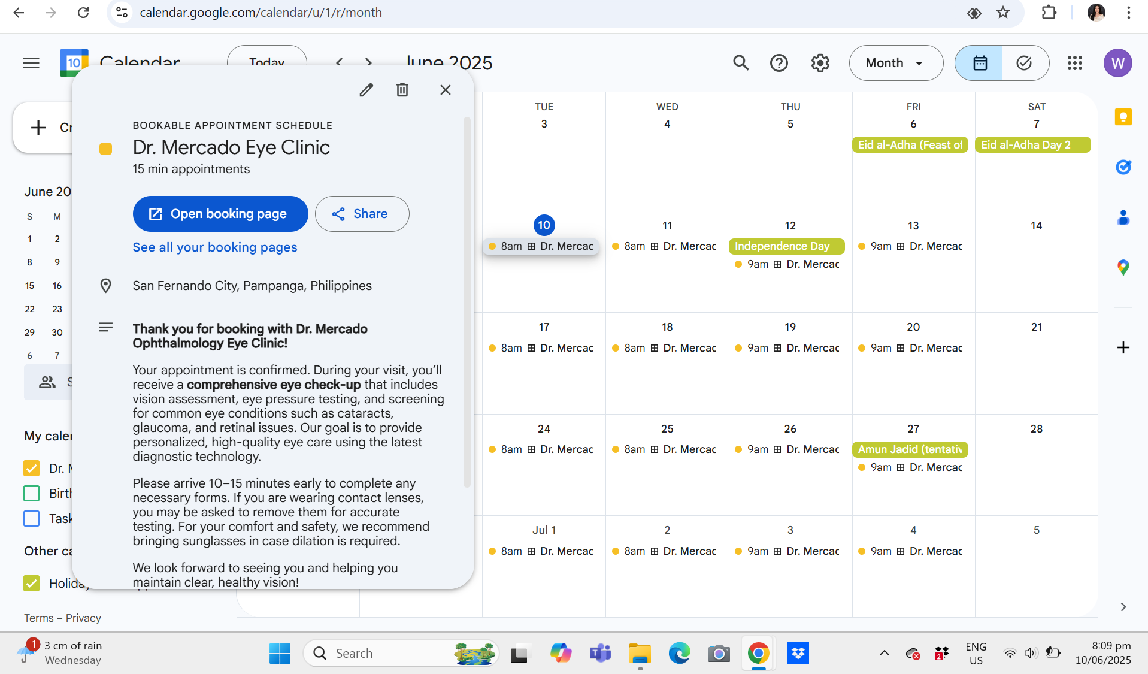This screenshot has width=1148, height=674.
Task: Bookmark this tab with the star icon
Action: point(1003,13)
